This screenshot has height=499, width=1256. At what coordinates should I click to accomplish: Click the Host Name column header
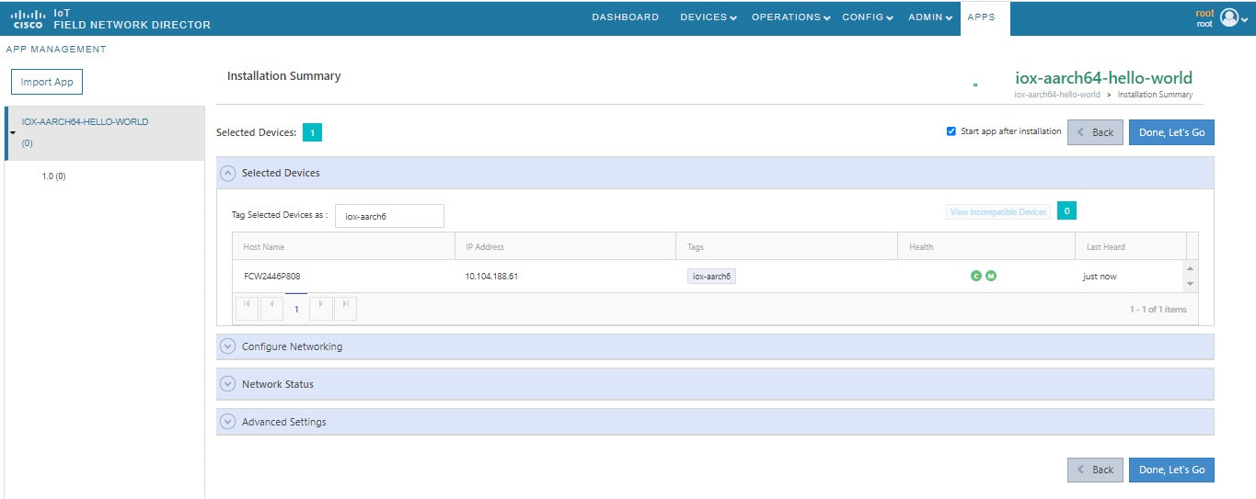click(343, 246)
